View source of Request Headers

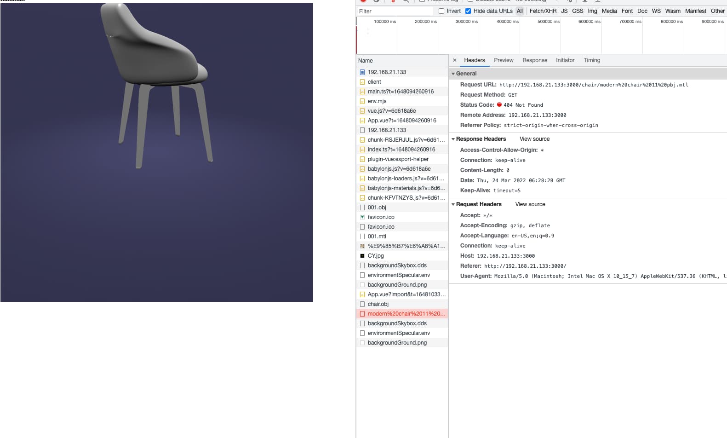coord(530,204)
